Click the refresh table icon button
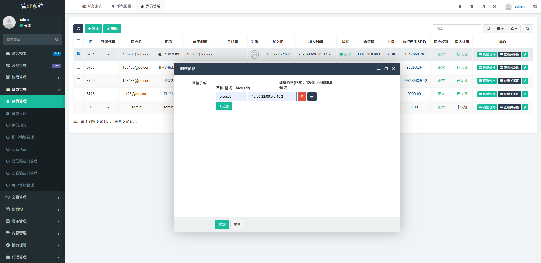Image resolution: width=541 pixels, height=263 pixels. click(x=78, y=29)
